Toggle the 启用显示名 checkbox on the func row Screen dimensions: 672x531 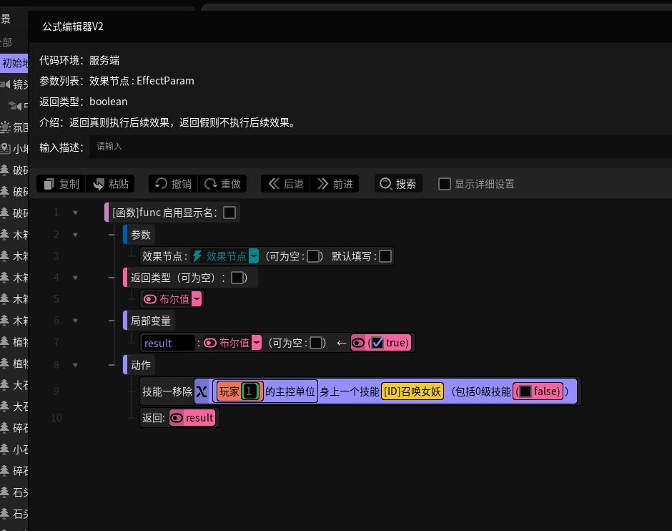point(229,213)
